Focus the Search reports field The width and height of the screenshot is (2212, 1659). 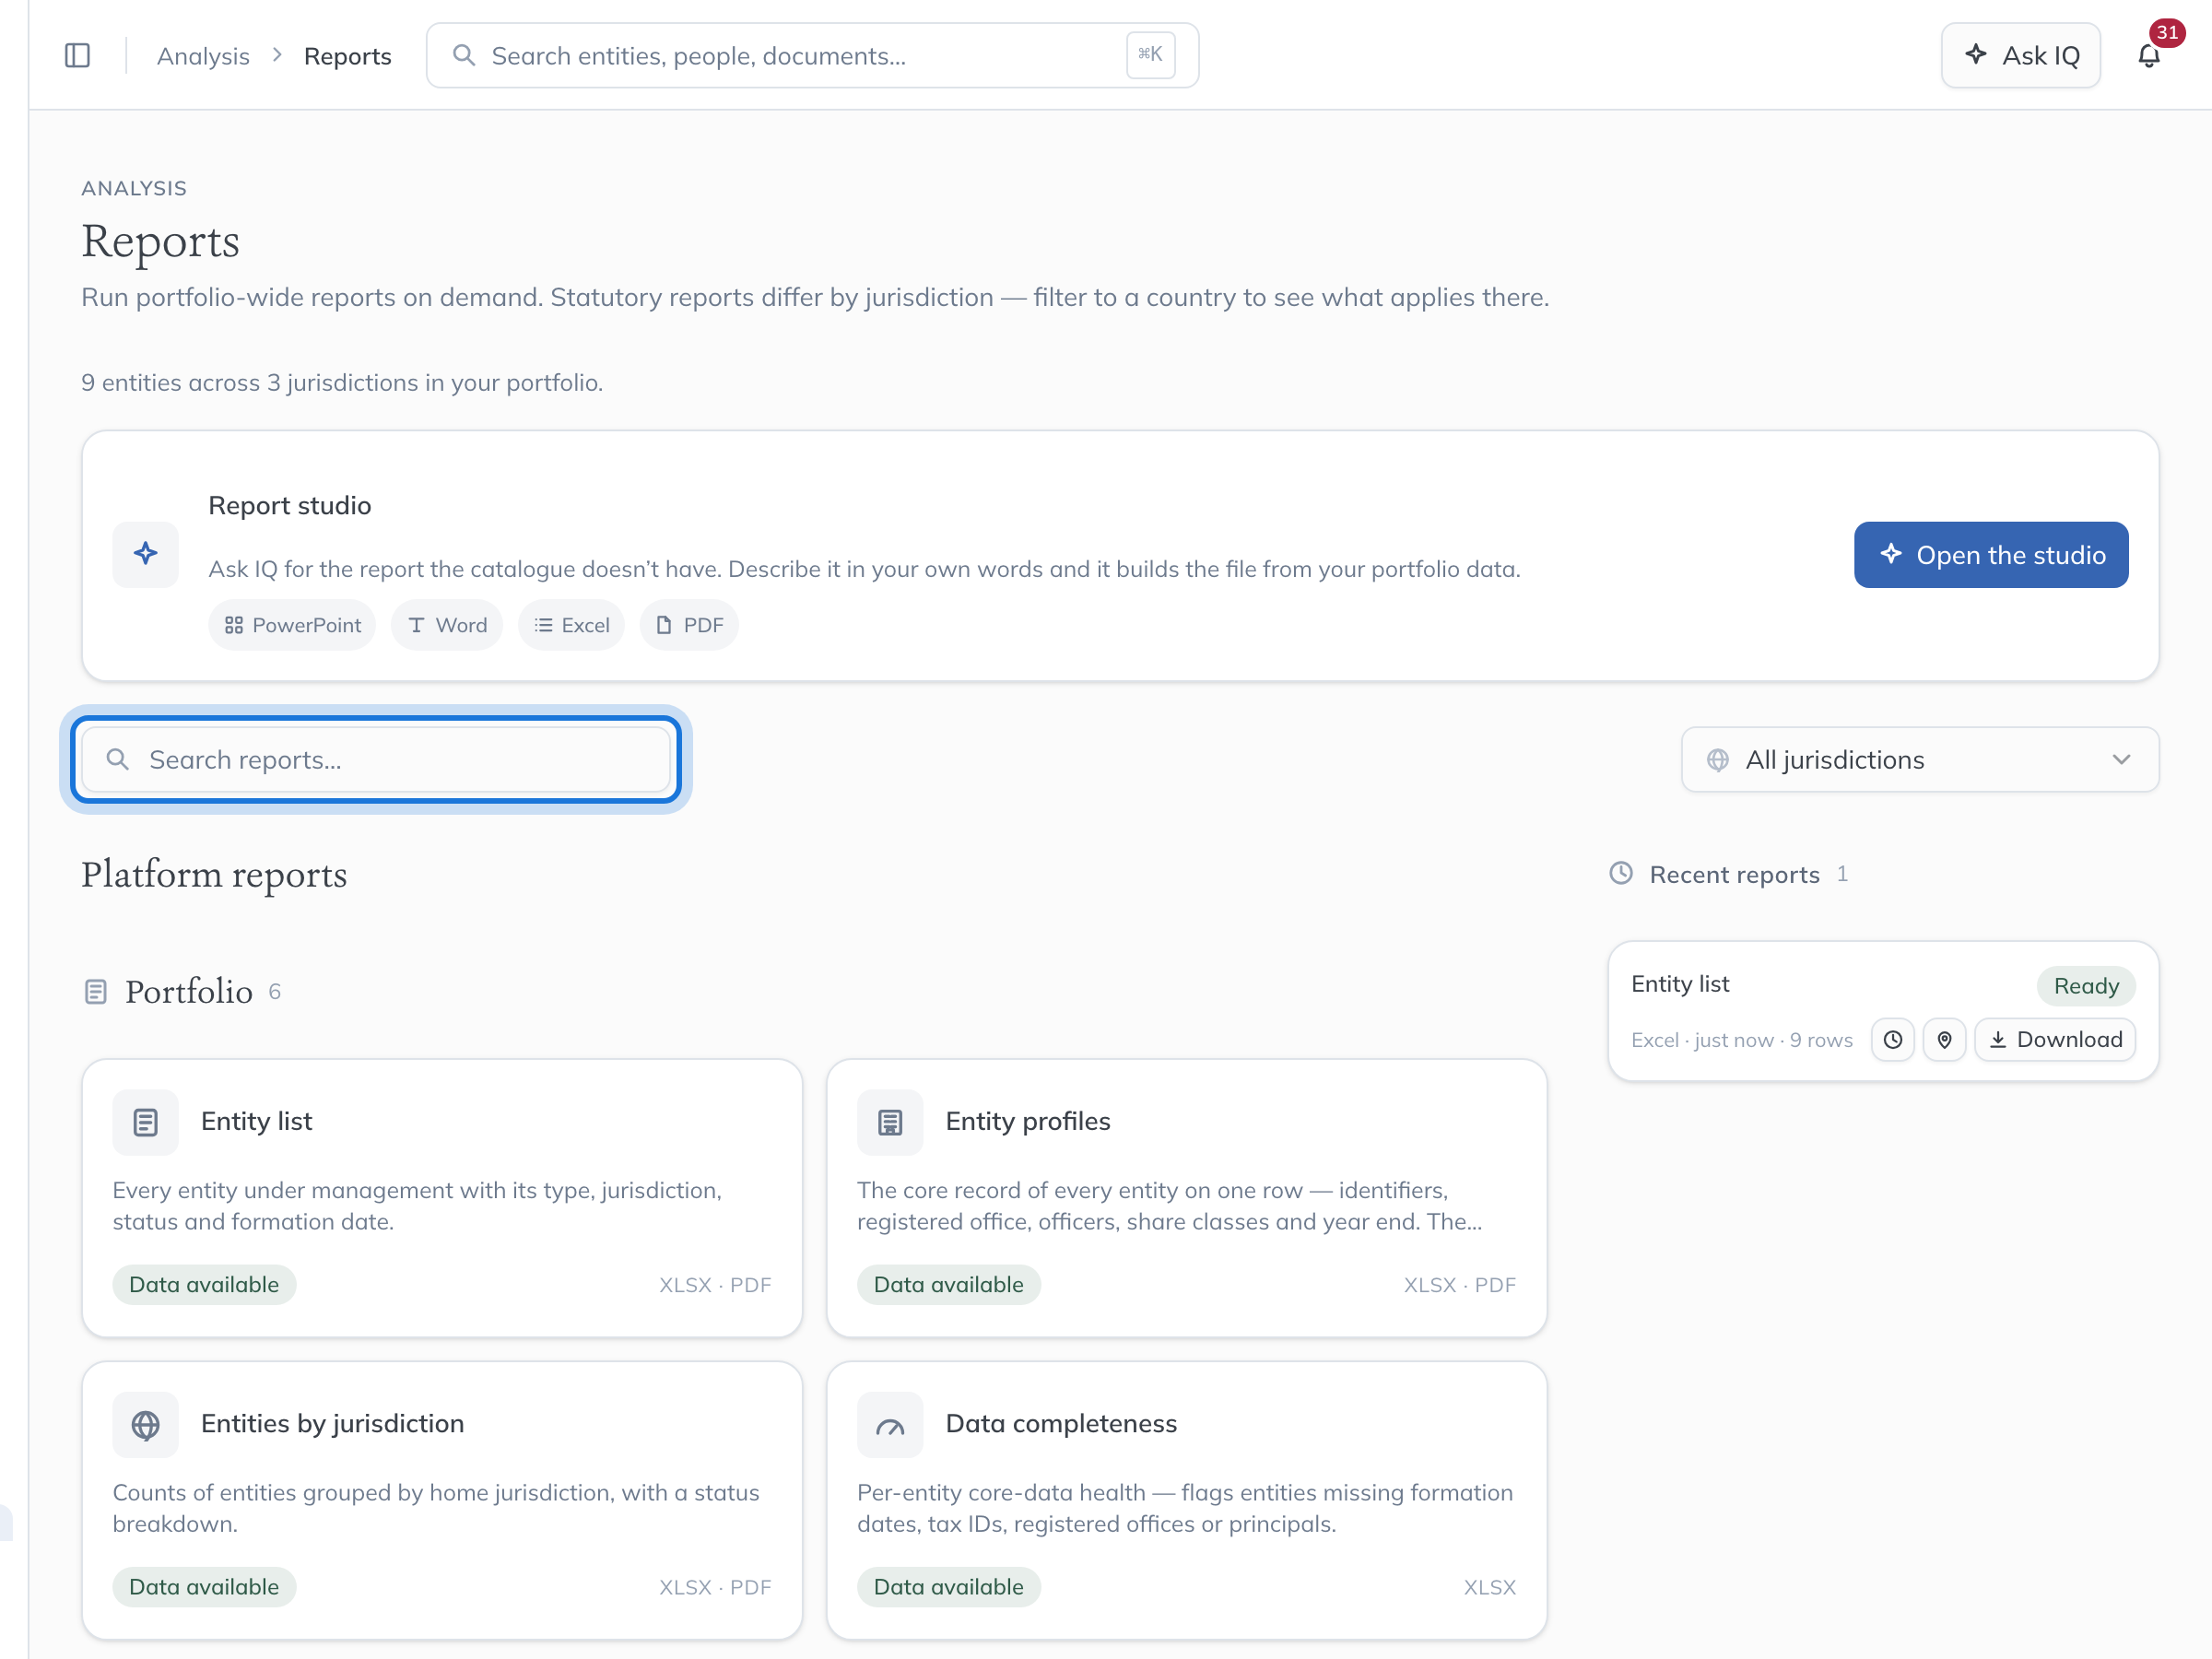tap(376, 760)
